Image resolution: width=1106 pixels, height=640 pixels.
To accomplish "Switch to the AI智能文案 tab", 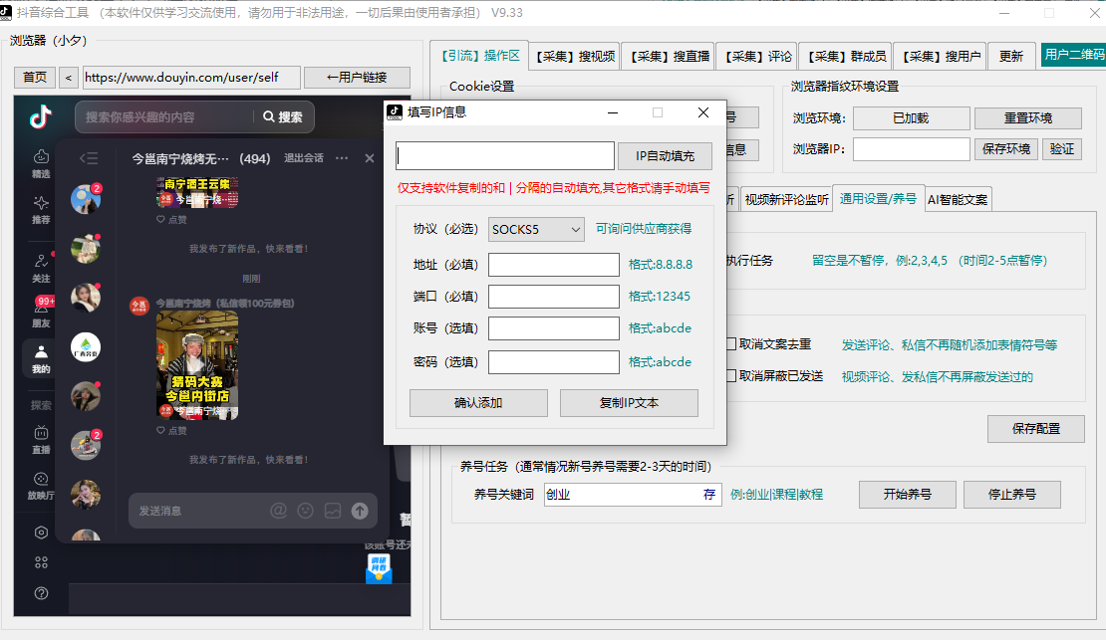I will pos(958,199).
